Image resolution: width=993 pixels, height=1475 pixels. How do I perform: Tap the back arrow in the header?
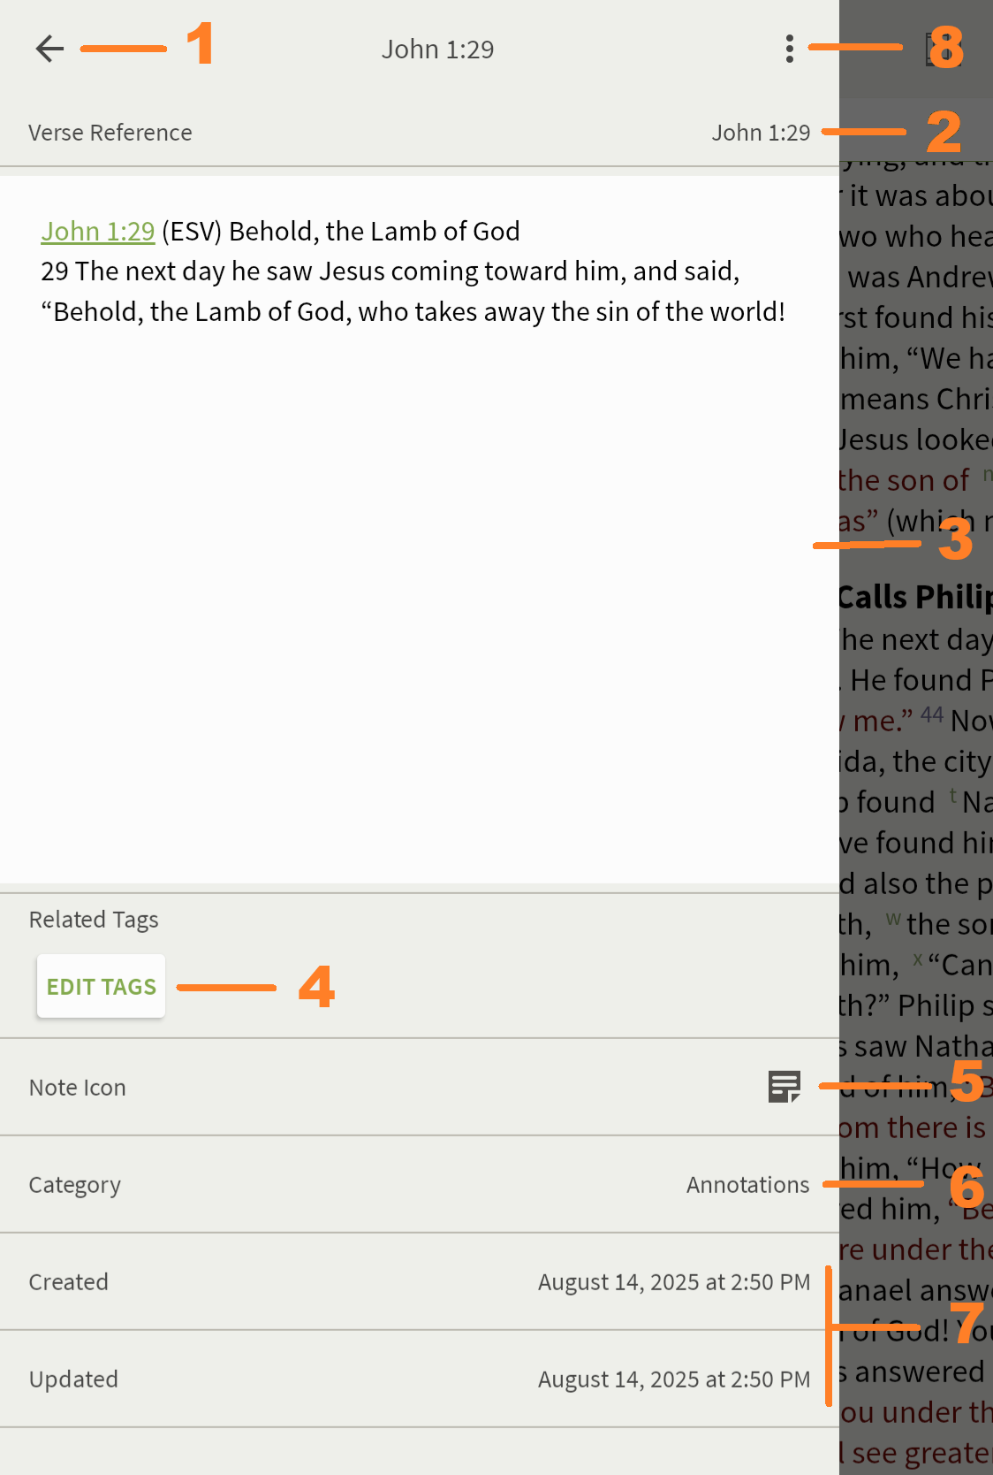pos(50,49)
